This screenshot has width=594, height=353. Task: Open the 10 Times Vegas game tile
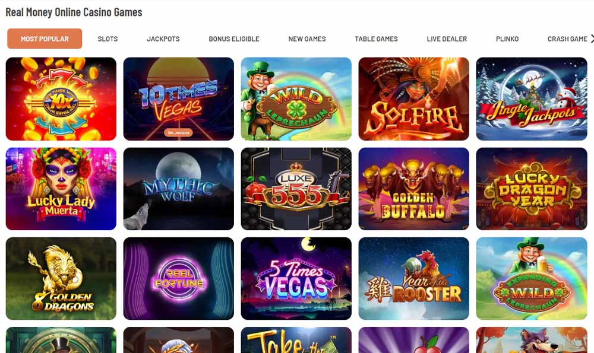[178, 98]
